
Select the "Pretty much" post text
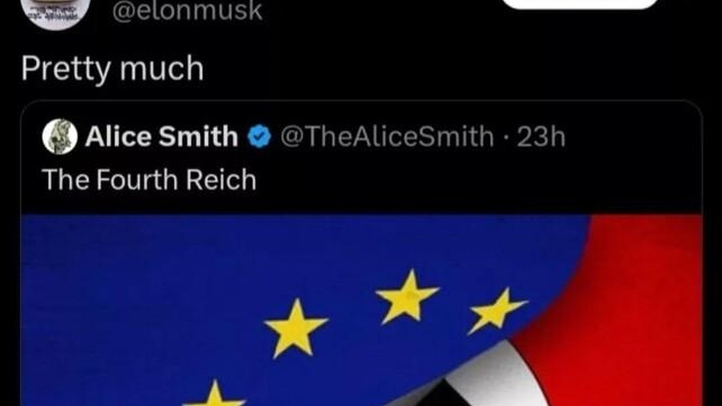(112, 68)
